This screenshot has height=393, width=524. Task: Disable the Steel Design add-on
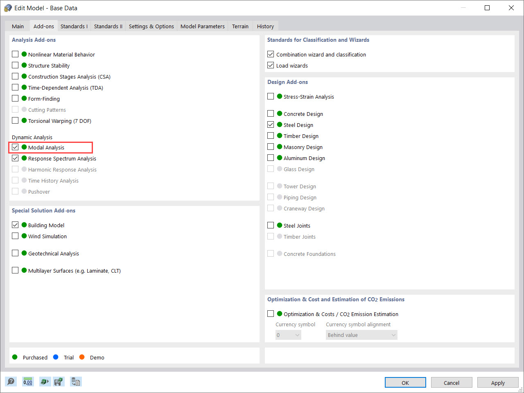coord(271,124)
